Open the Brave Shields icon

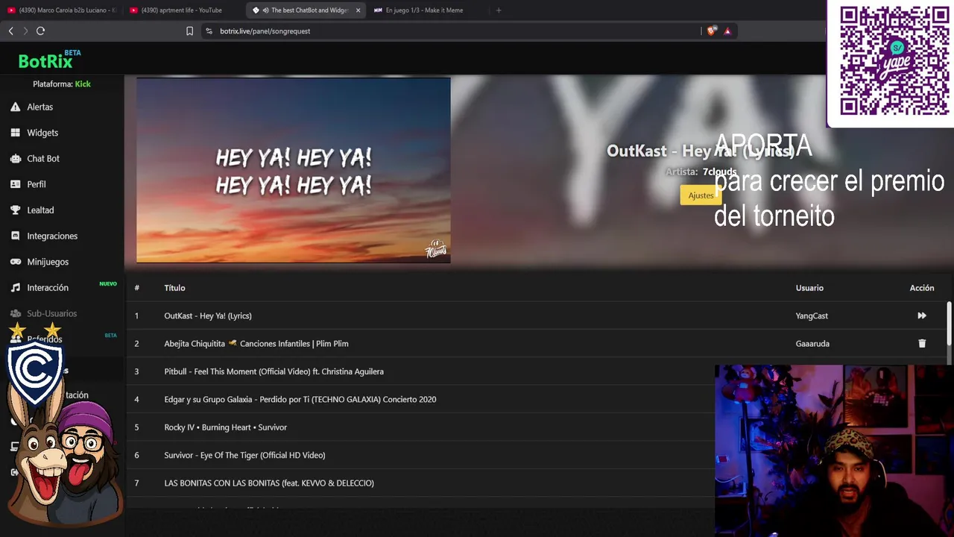tap(711, 31)
